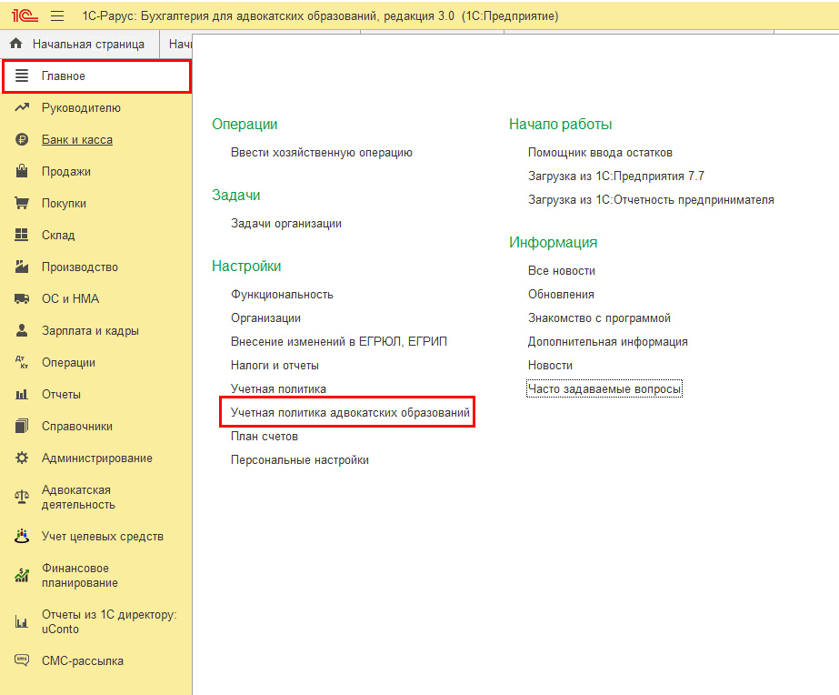The width and height of the screenshot is (839, 695).
Task: Click the 1C logo icon in title bar
Action: [24, 16]
